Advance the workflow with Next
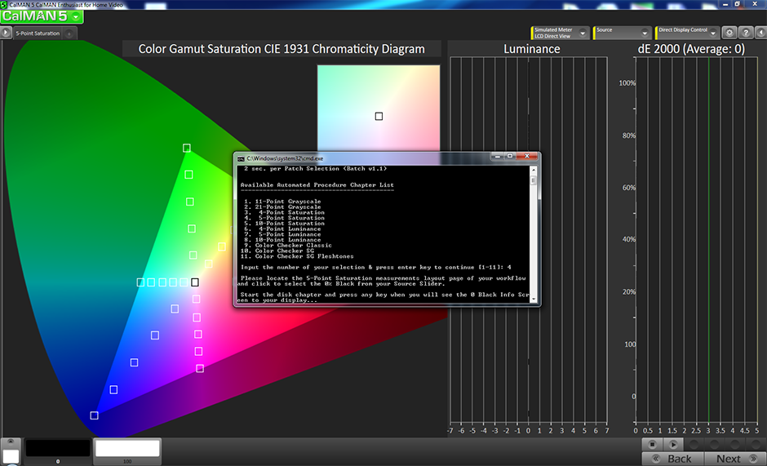 coord(735,459)
